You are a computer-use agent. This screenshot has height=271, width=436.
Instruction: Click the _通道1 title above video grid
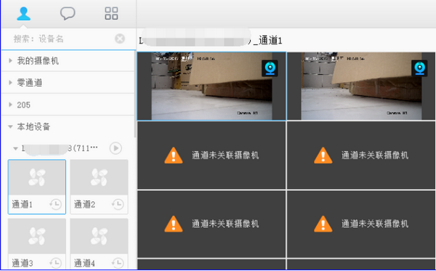click(x=267, y=41)
